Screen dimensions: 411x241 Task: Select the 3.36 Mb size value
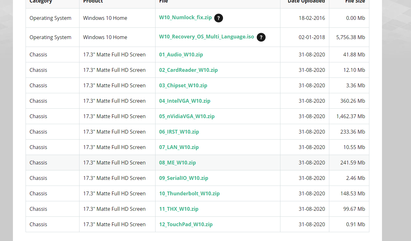tap(355, 85)
